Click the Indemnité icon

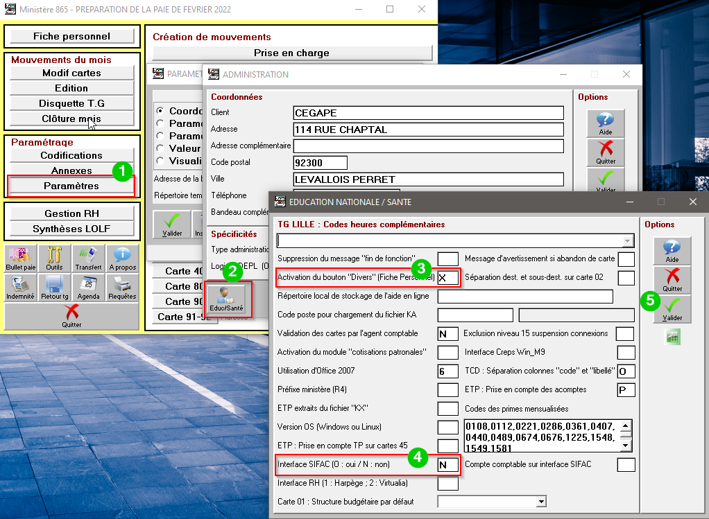[21, 287]
